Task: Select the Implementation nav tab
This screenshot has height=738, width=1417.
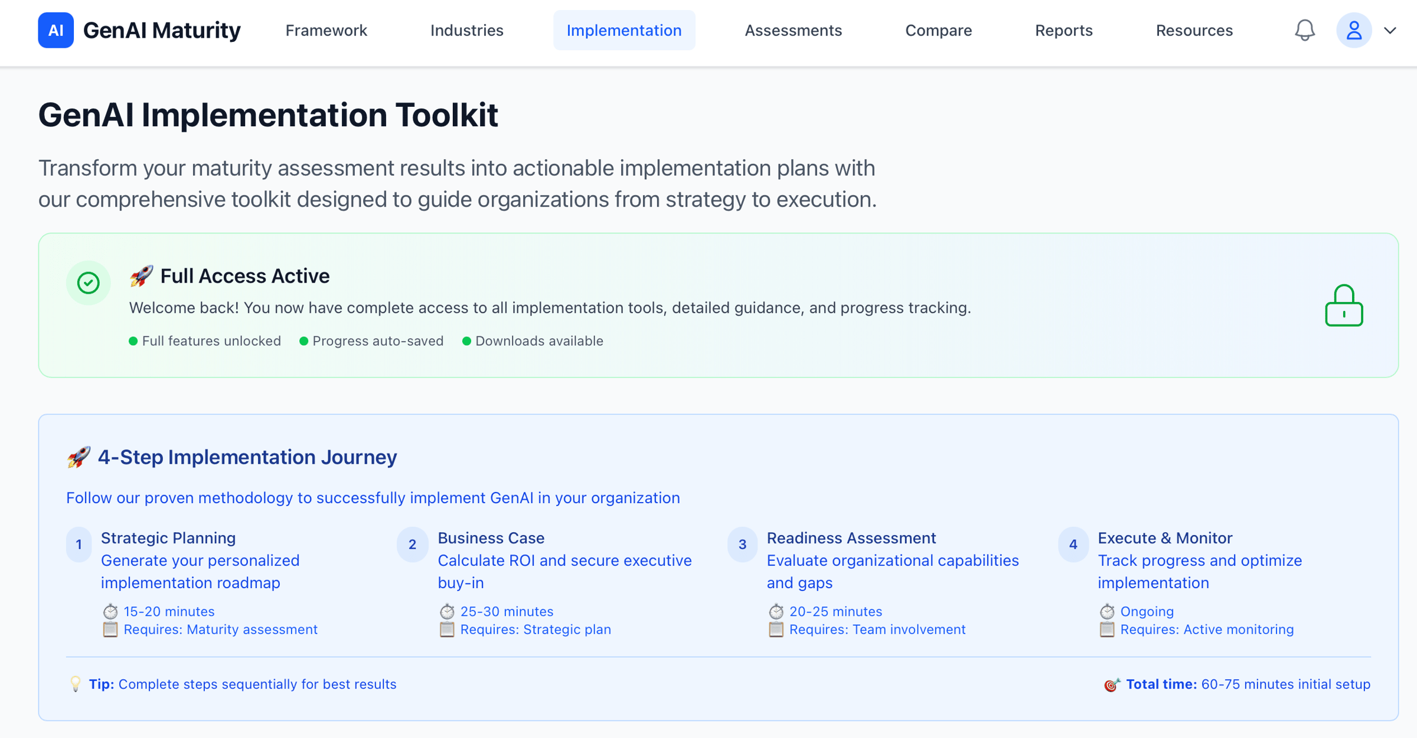Action: point(623,30)
